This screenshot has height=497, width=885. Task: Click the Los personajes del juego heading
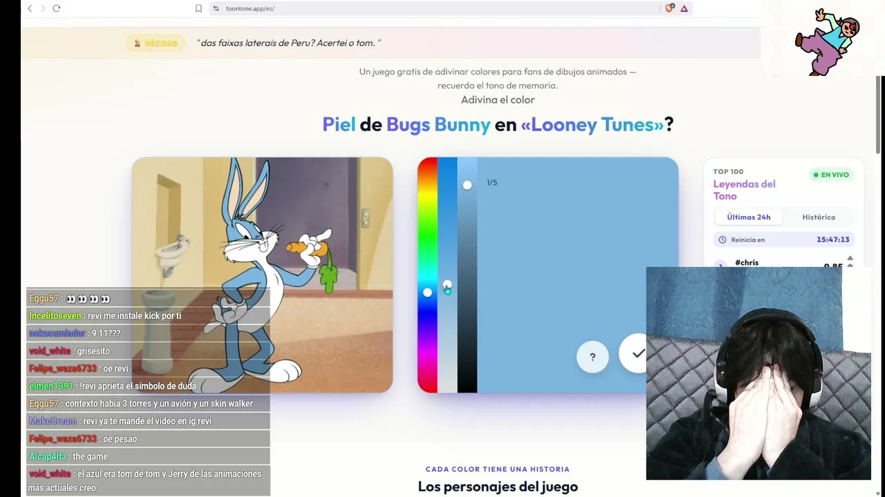click(x=498, y=487)
